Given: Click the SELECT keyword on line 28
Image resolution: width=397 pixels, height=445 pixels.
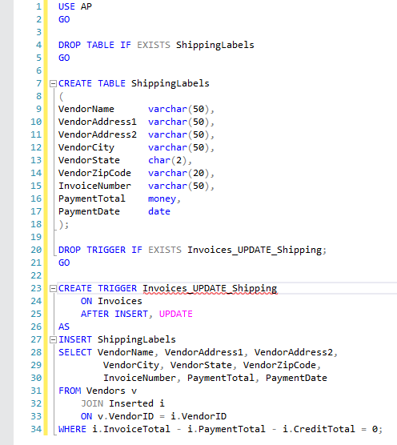Looking at the screenshot, I should (x=75, y=352).
